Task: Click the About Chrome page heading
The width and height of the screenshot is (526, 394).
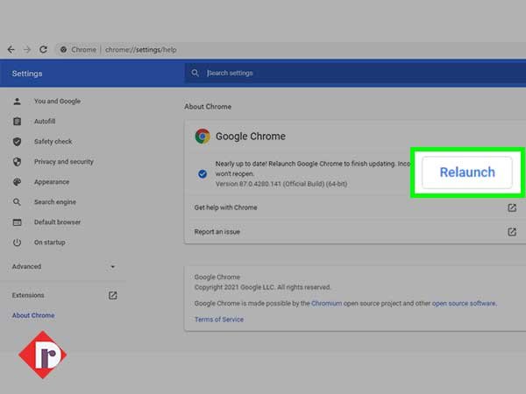Action: coord(208,107)
